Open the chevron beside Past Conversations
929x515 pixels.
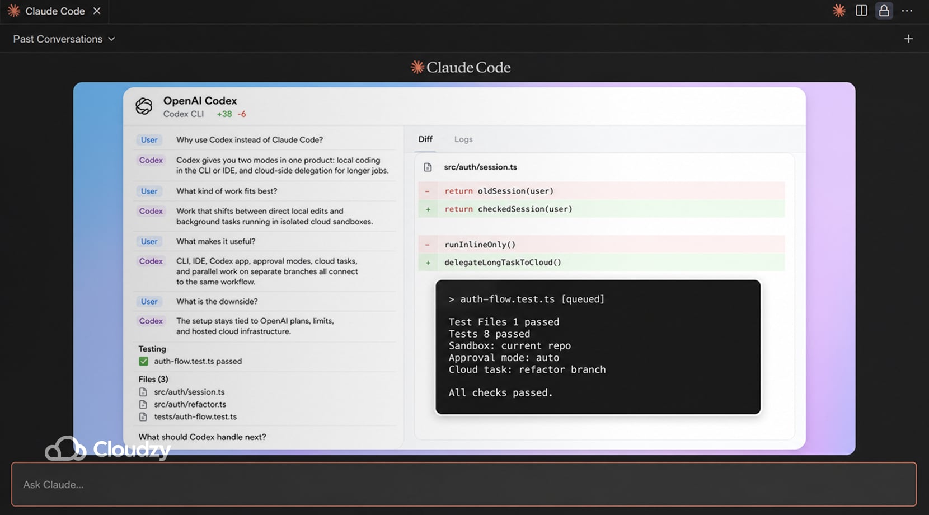[x=112, y=39]
